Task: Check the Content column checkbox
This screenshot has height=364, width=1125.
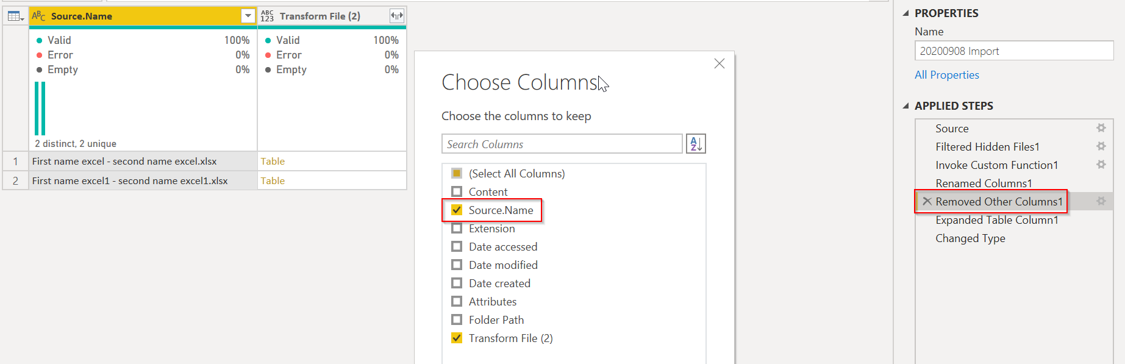Action: coord(457,191)
